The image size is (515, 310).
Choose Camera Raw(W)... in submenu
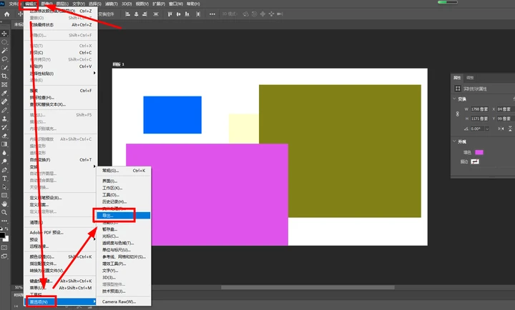[x=124, y=301]
